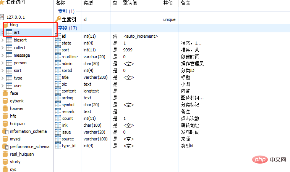This screenshot has width=290, height=172.
Task: Click the column icon for id field
Action: [58, 36]
